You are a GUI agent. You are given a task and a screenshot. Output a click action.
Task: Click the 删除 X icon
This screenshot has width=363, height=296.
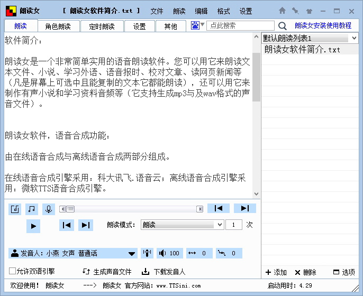(297, 272)
